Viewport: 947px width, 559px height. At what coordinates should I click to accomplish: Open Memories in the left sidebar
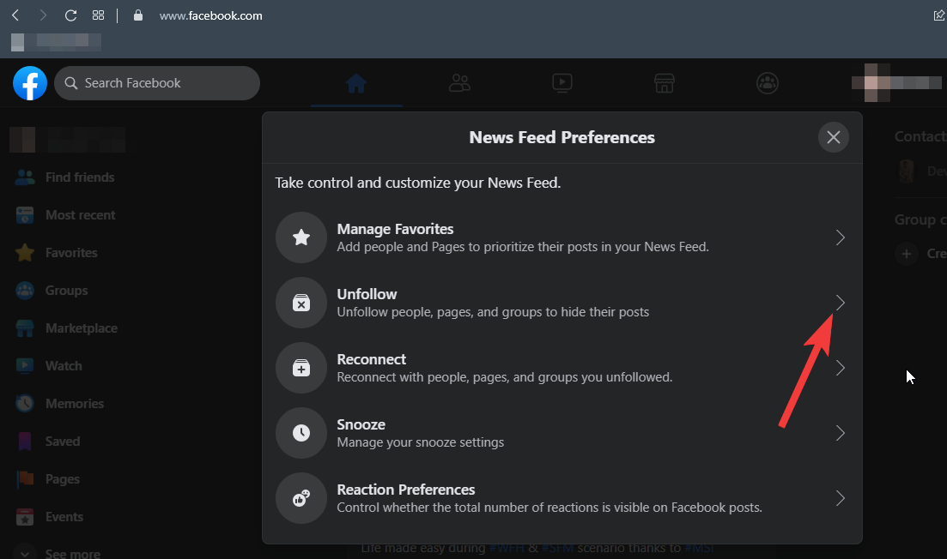[x=74, y=404]
